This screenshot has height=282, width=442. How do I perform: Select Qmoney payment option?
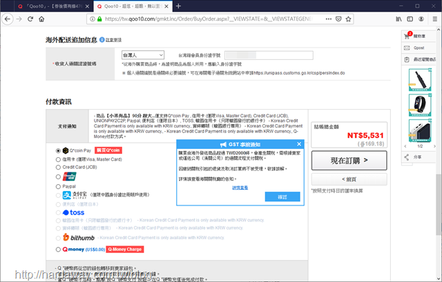pyautogui.click(x=58, y=250)
